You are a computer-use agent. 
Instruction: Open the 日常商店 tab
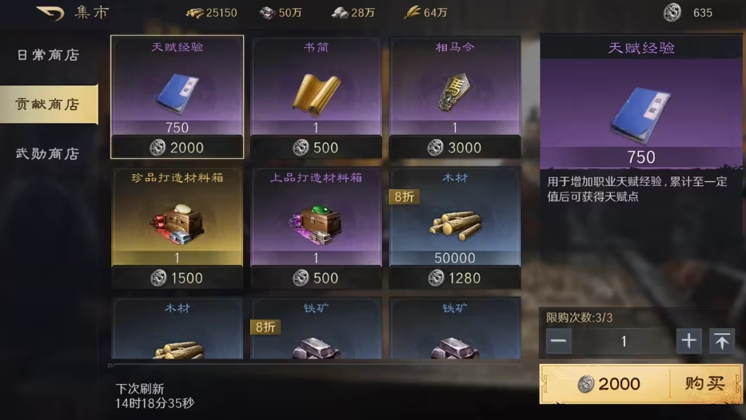(48, 55)
